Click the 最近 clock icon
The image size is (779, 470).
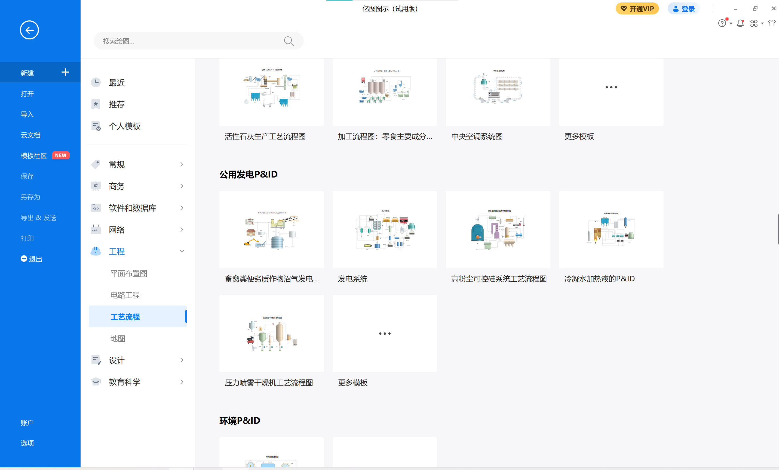[x=96, y=82]
